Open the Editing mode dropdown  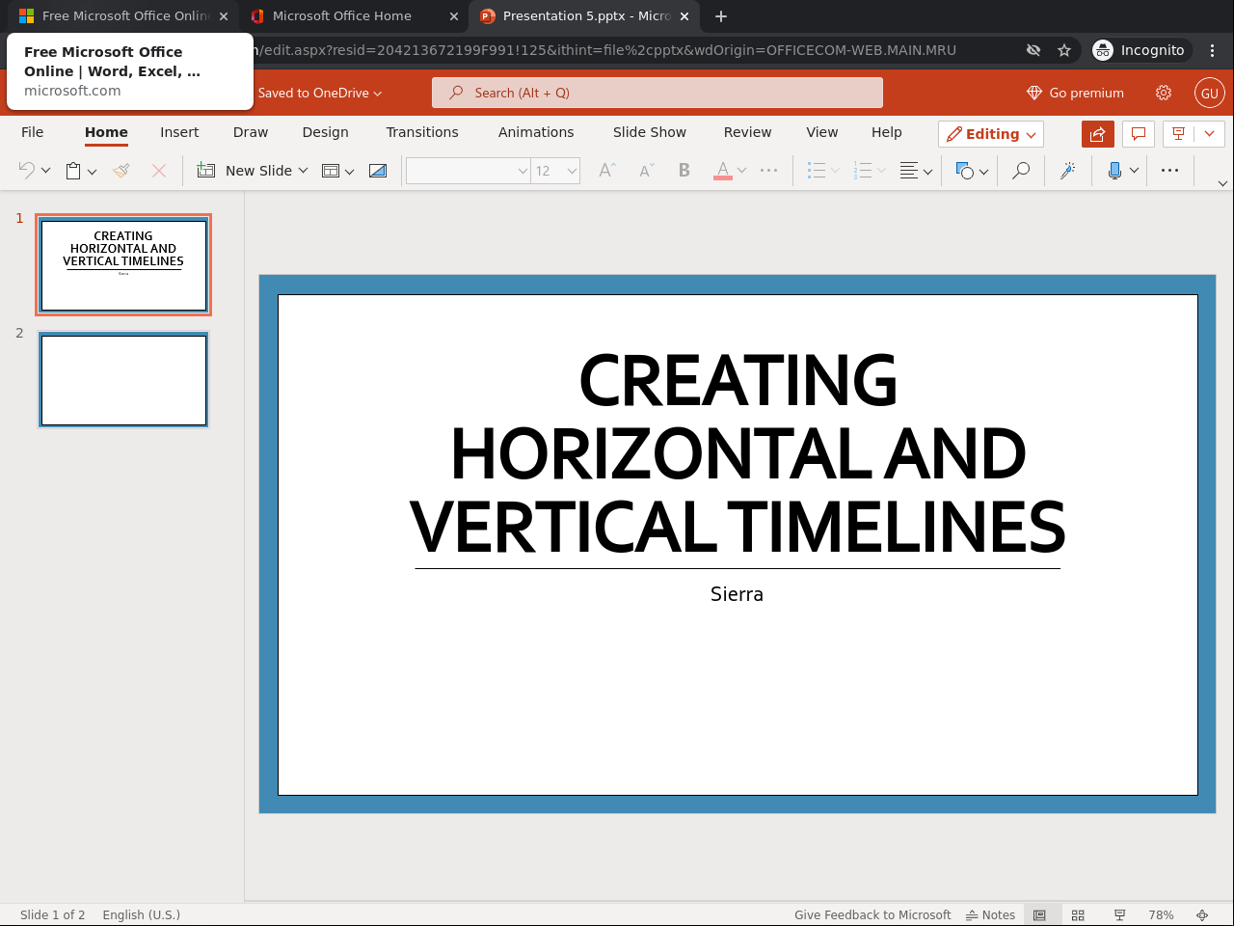coord(991,134)
